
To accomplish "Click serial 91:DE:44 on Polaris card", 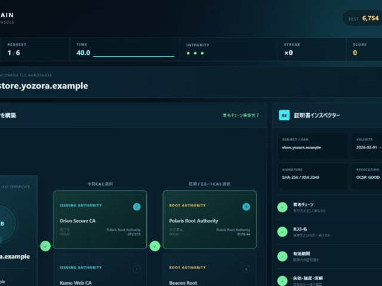I will pyautogui.click(x=244, y=234).
